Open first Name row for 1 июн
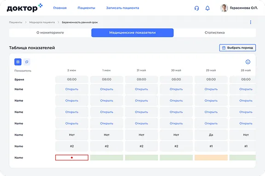Screen dimensions: 265x176 point(106,89)
